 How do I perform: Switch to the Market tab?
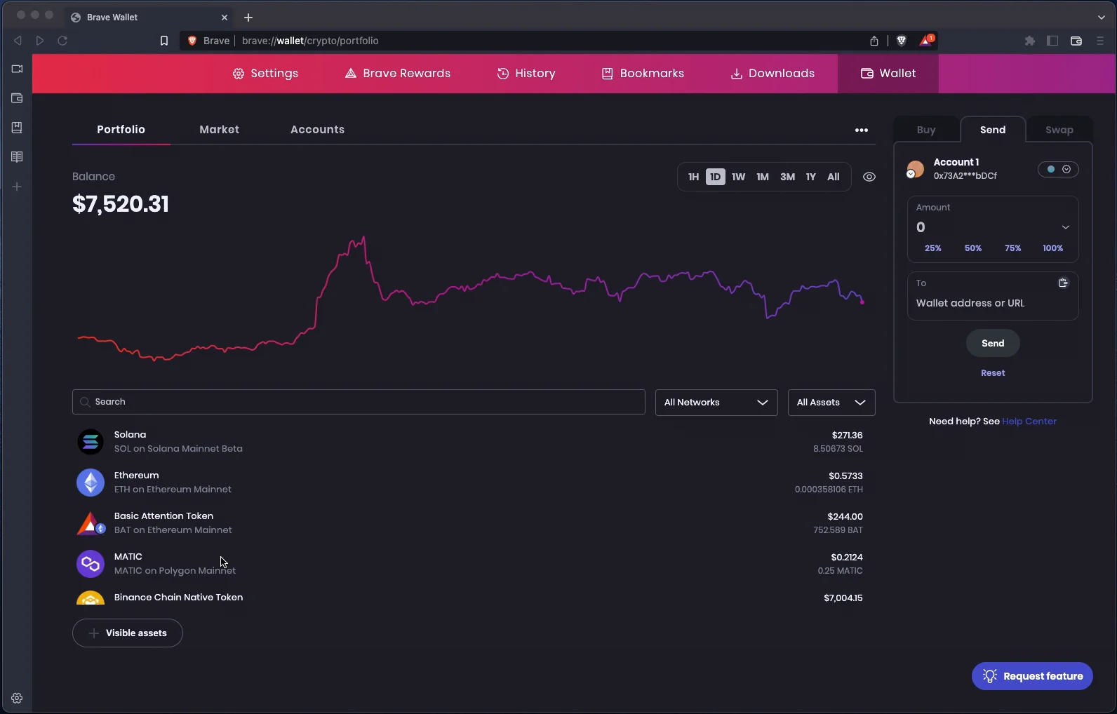click(x=219, y=130)
